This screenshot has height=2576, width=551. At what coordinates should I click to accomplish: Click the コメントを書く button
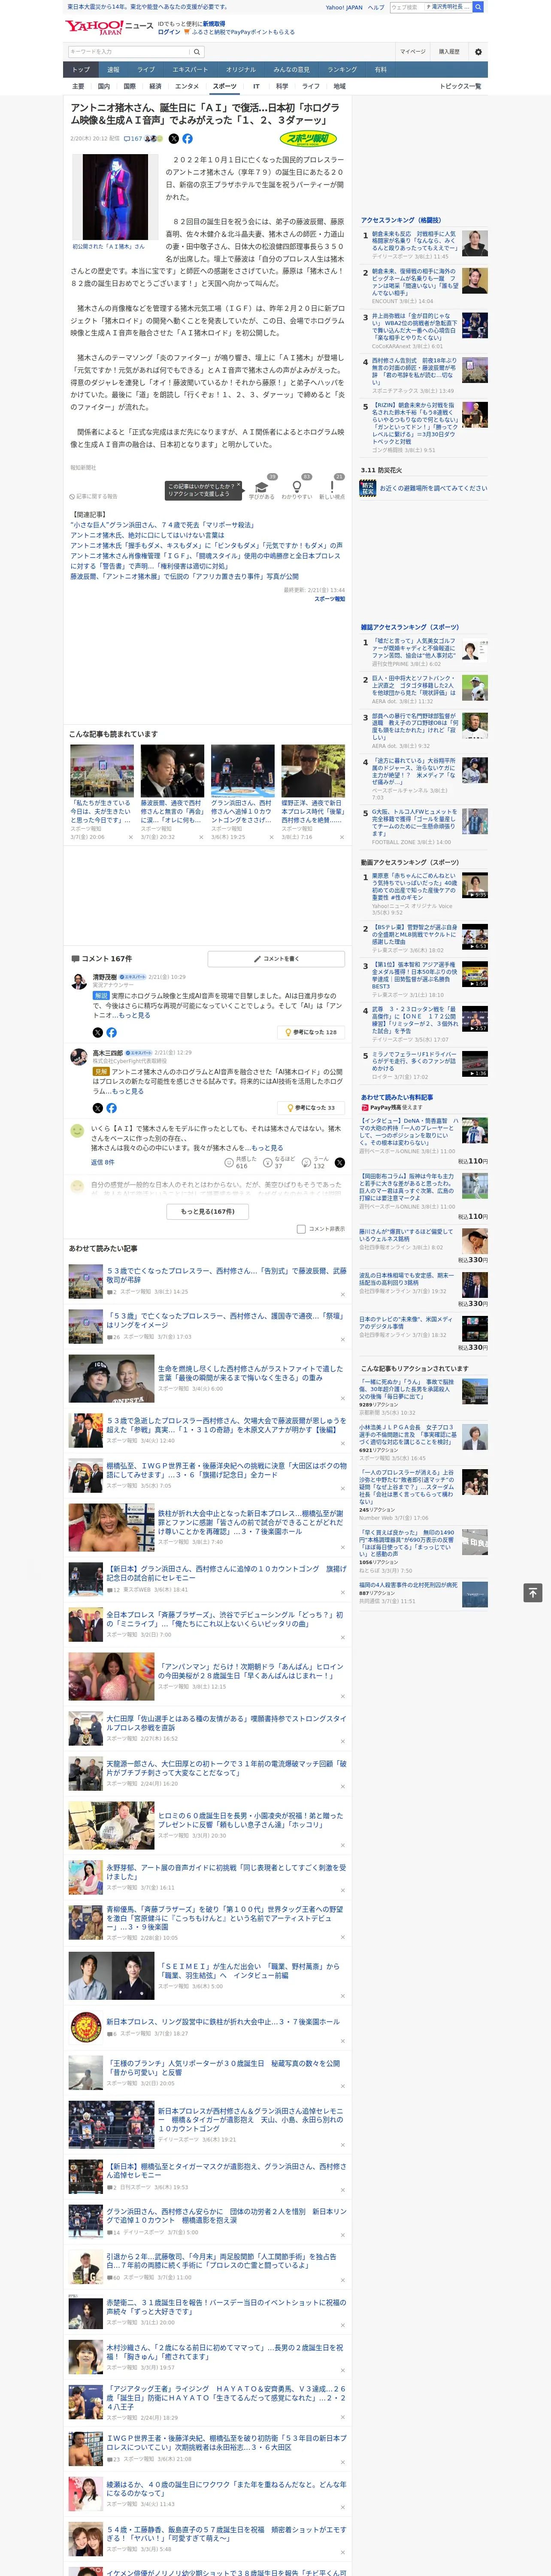(277, 959)
